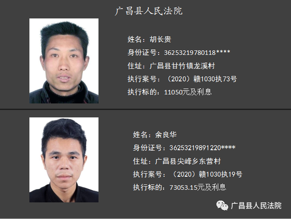This screenshot has height=219, width=291.
Task: Click address 广昌县尖峰乡东营村
Action: click(188, 161)
